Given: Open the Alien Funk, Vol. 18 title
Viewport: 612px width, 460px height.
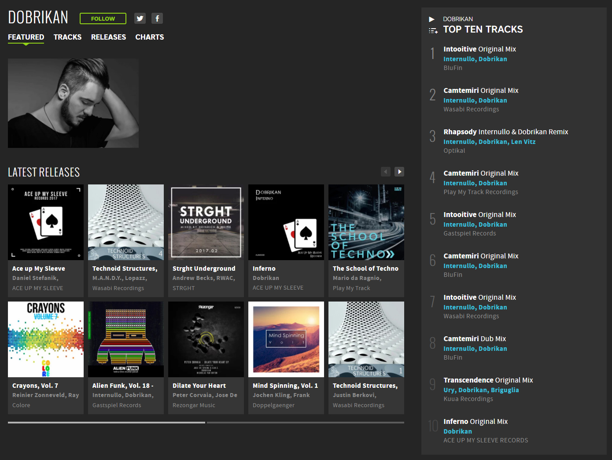Looking at the screenshot, I should (x=123, y=386).
